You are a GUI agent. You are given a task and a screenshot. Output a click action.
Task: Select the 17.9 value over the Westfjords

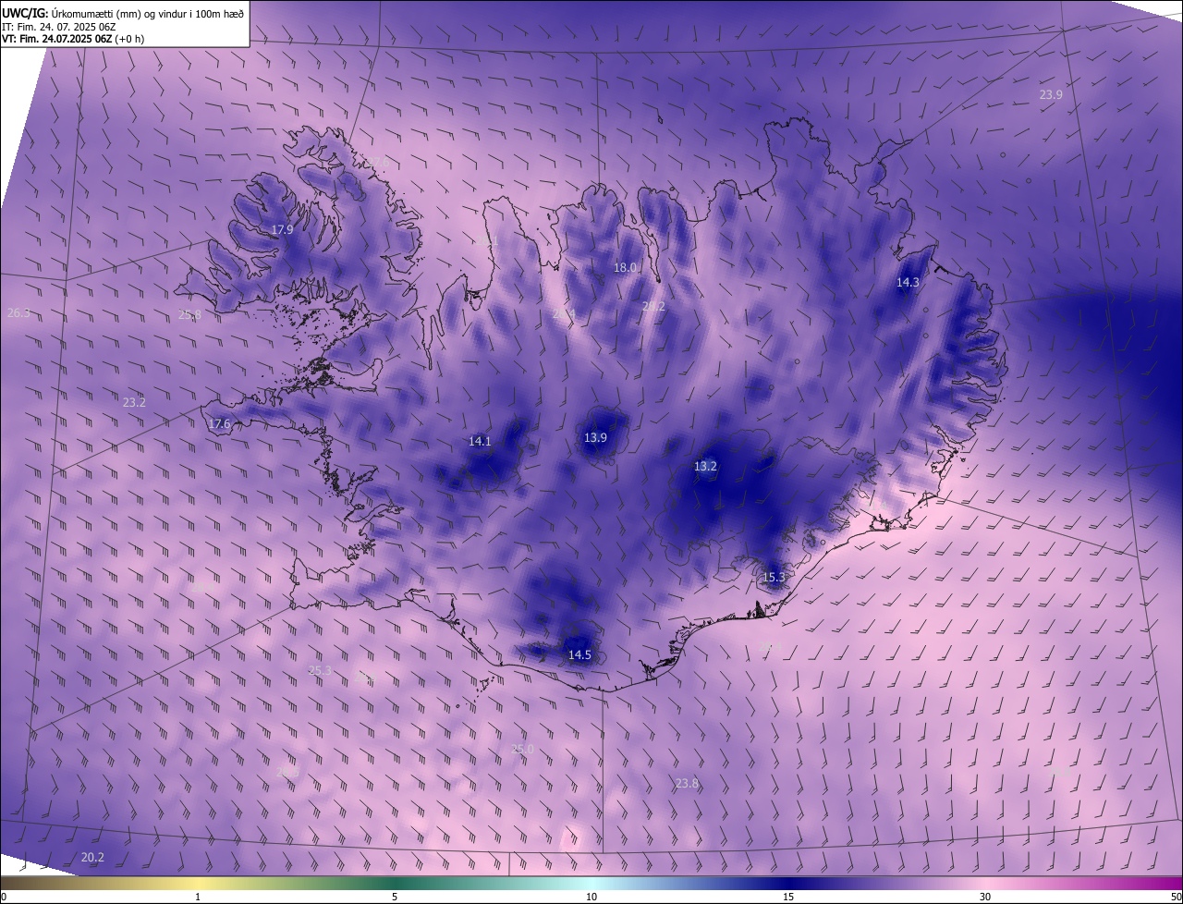(x=282, y=229)
